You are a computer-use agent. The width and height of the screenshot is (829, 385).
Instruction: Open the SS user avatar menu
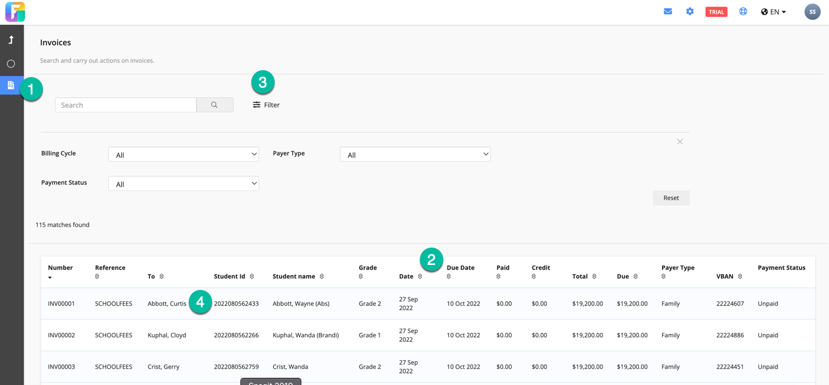(x=812, y=12)
